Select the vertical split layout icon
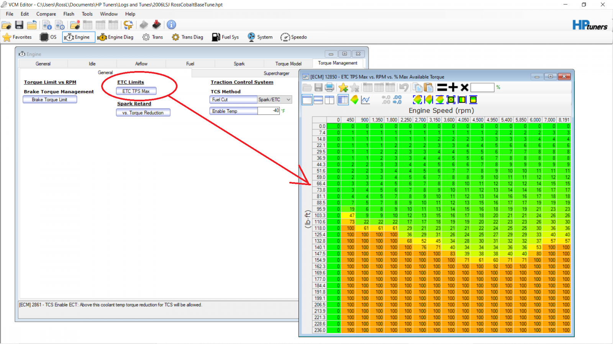This screenshot has width=613, height=344. tap(329, 100)
